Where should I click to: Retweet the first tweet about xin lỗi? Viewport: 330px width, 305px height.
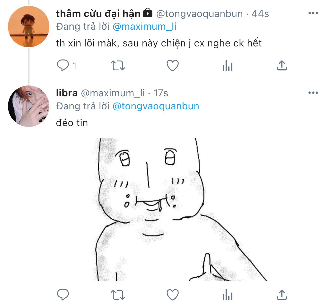point(118,65)
